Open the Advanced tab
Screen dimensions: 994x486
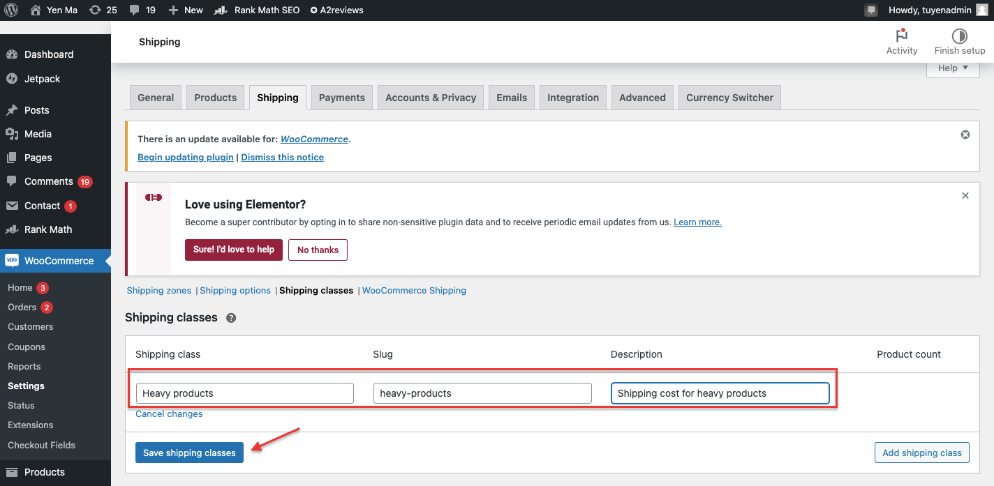642,98
